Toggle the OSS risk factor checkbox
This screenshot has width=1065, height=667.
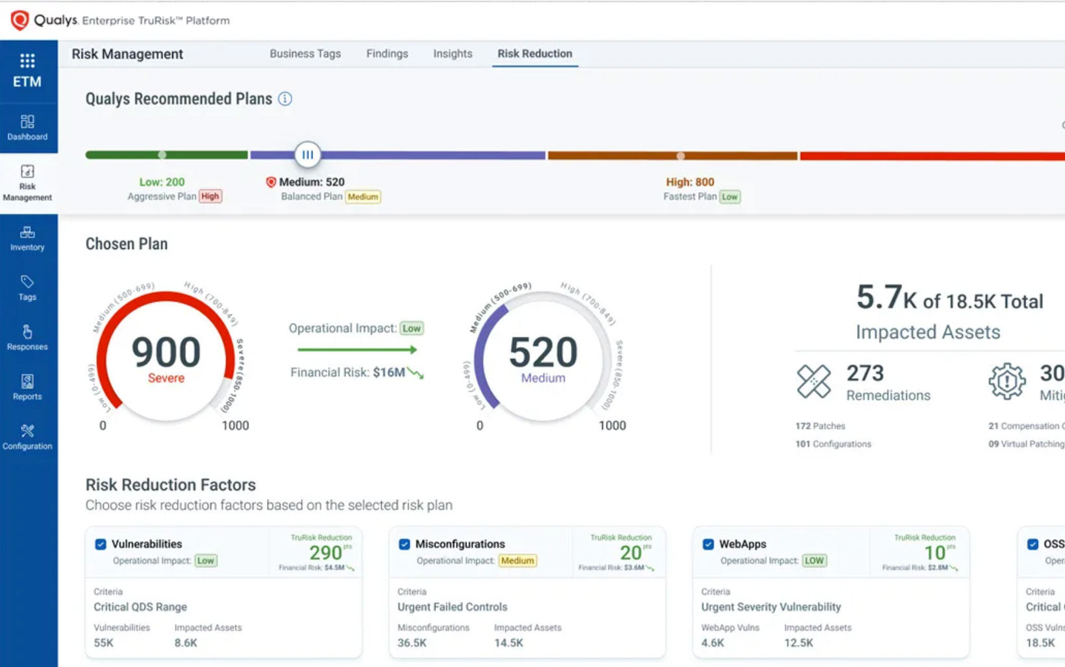(x=1033, y=544)
